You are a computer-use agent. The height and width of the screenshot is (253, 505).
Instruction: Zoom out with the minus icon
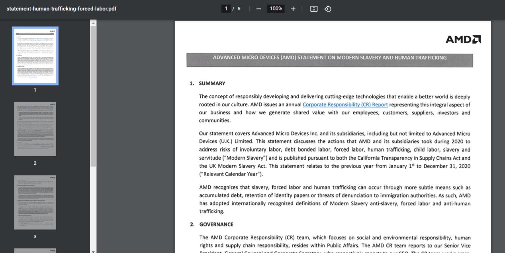[x=259, y=9]
